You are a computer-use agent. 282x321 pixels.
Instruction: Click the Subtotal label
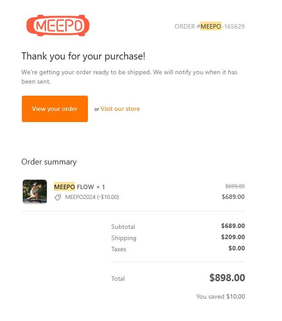(x=123, y=227)
